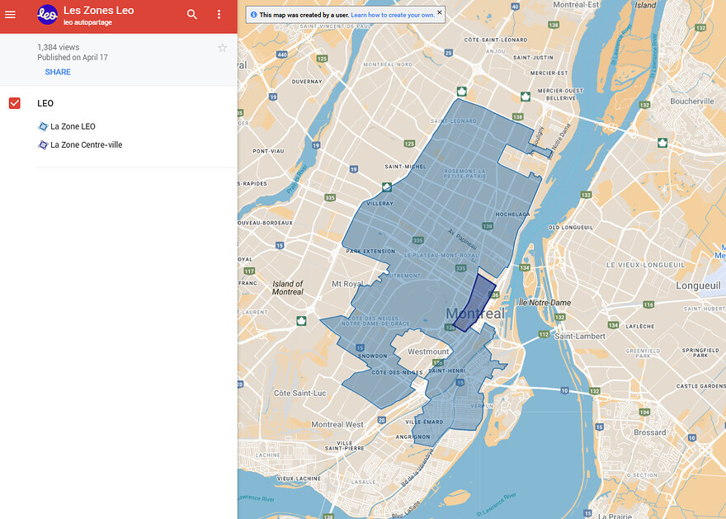
Task: Click the Island of Montreal label
Action: click(288, 287)
